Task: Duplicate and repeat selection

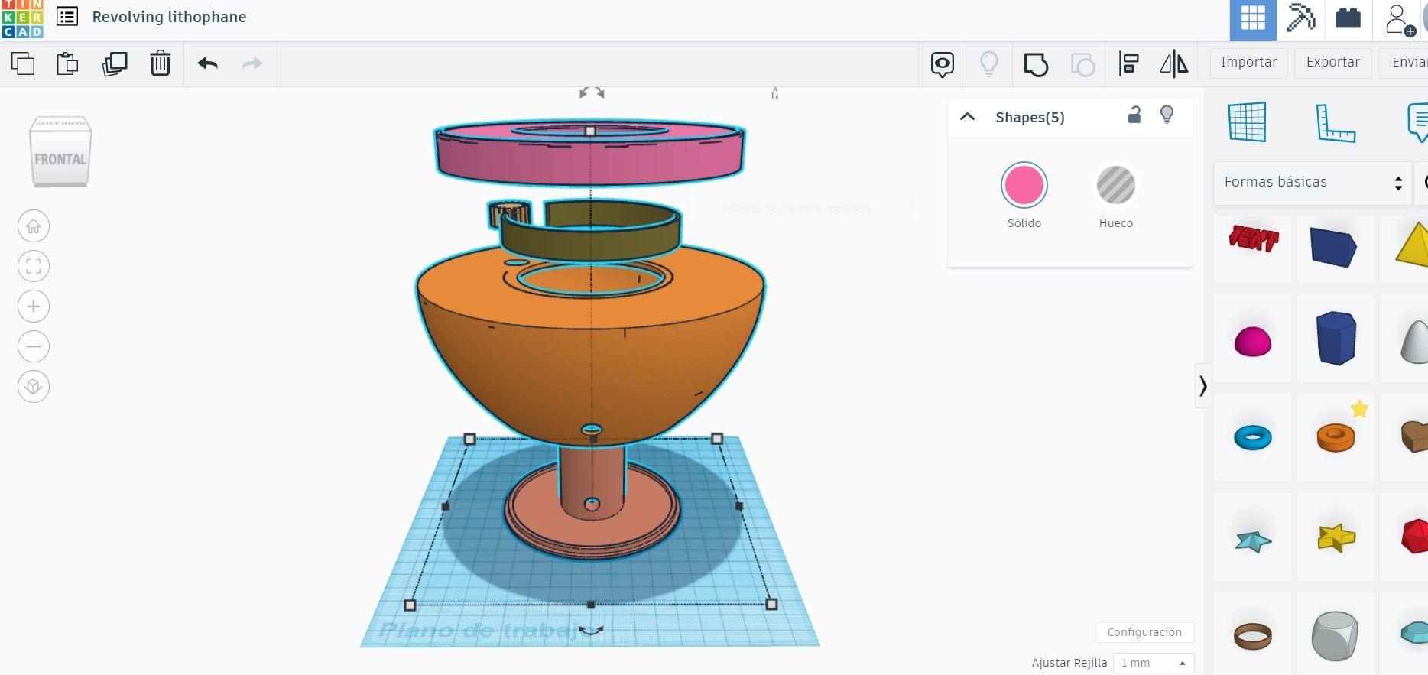Action: [x=115, y=63]
